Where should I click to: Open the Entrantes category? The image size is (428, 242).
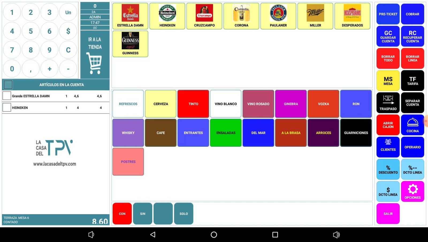pos(193,133)
